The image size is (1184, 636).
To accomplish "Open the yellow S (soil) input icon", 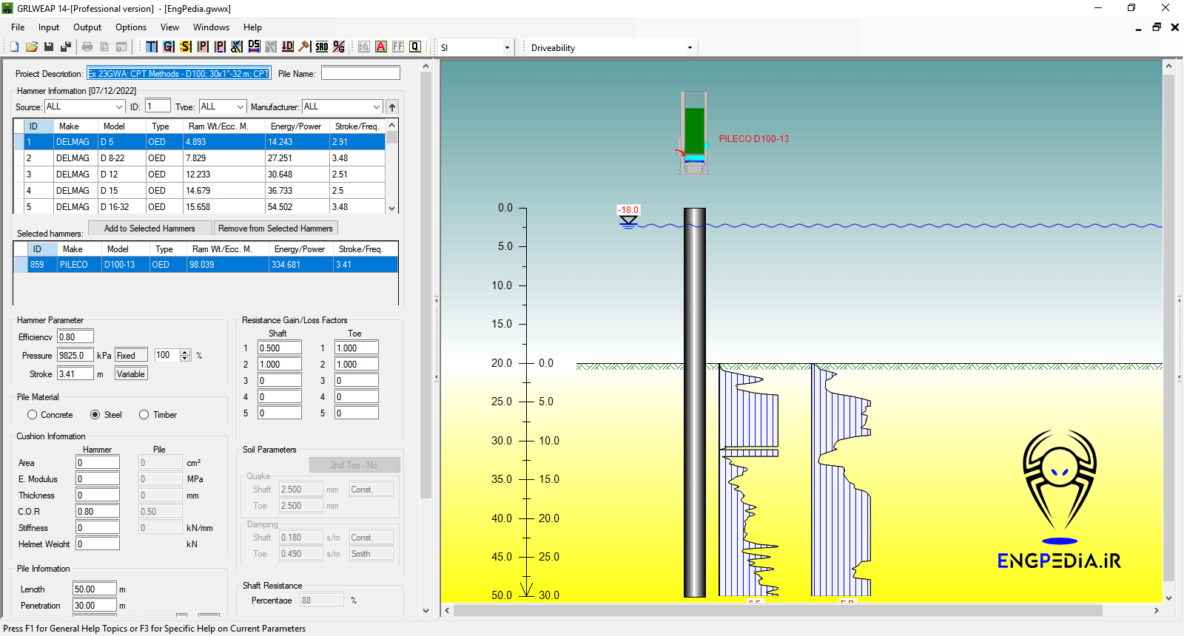I will click(x=186, y=47).
